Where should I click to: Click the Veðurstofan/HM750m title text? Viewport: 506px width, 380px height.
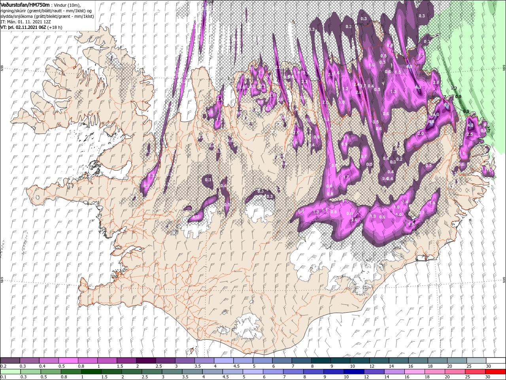pos(25,4)
